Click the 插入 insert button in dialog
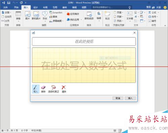The image size is (168, 133). (130, 98)
